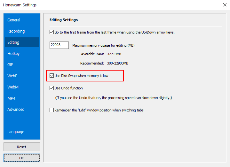Go to the Hotkey settings tab
Image resolution: width=230 pixels, height=167 pixels.
(13, 53)
